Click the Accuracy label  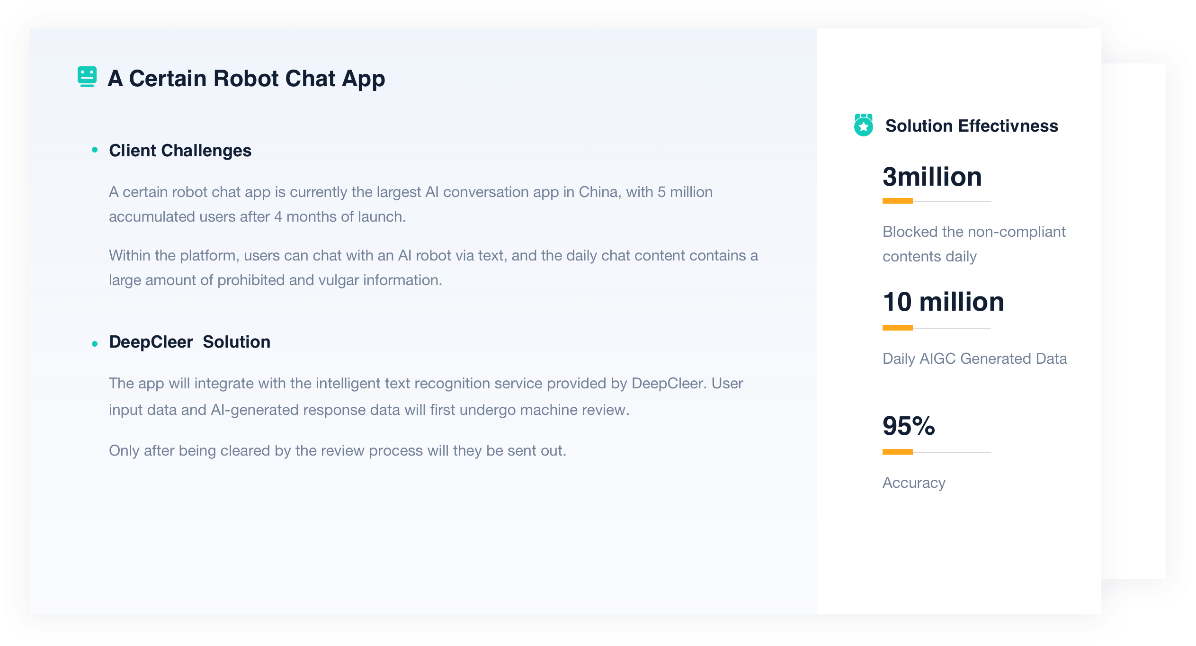914,483
